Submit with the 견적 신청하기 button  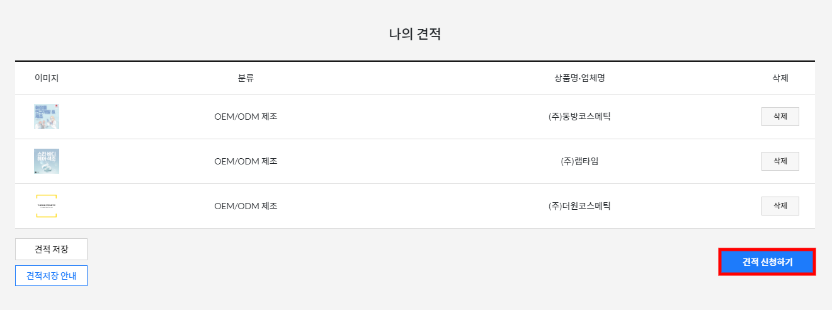767,262
